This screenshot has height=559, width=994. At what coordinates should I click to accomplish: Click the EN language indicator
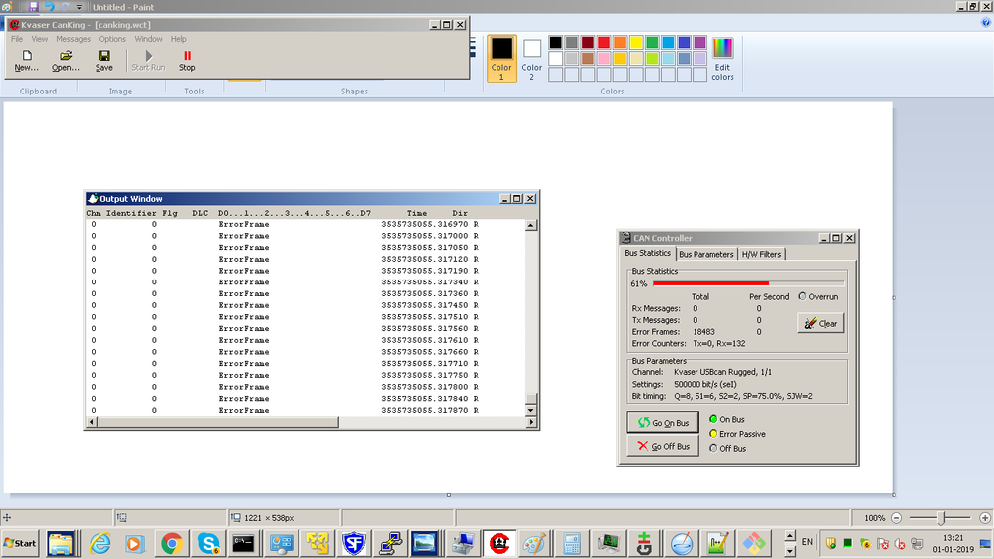807,542
